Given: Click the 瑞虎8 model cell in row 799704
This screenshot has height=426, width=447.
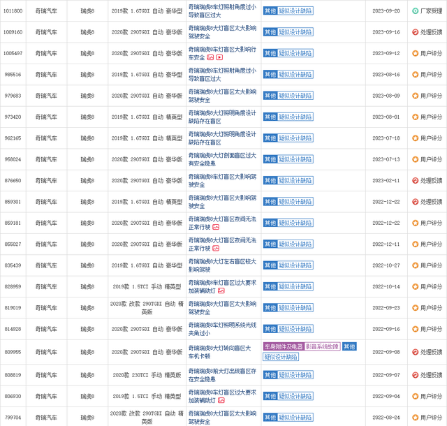Looking at the screenshot, I should 87,418.
